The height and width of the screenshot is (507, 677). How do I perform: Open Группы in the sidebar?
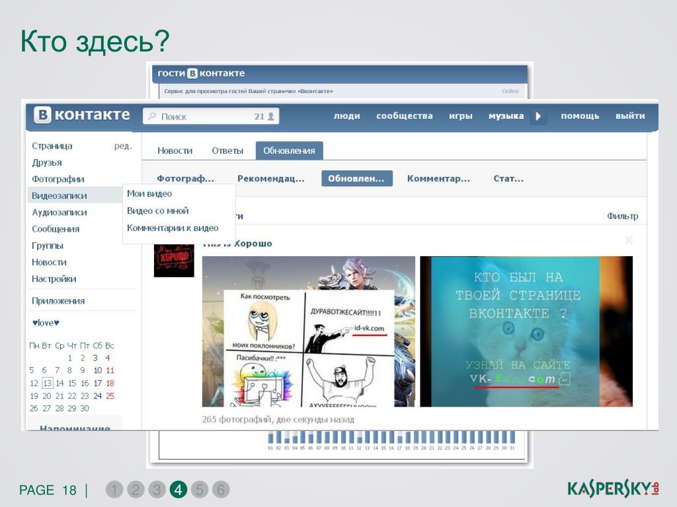click(48, 246)
